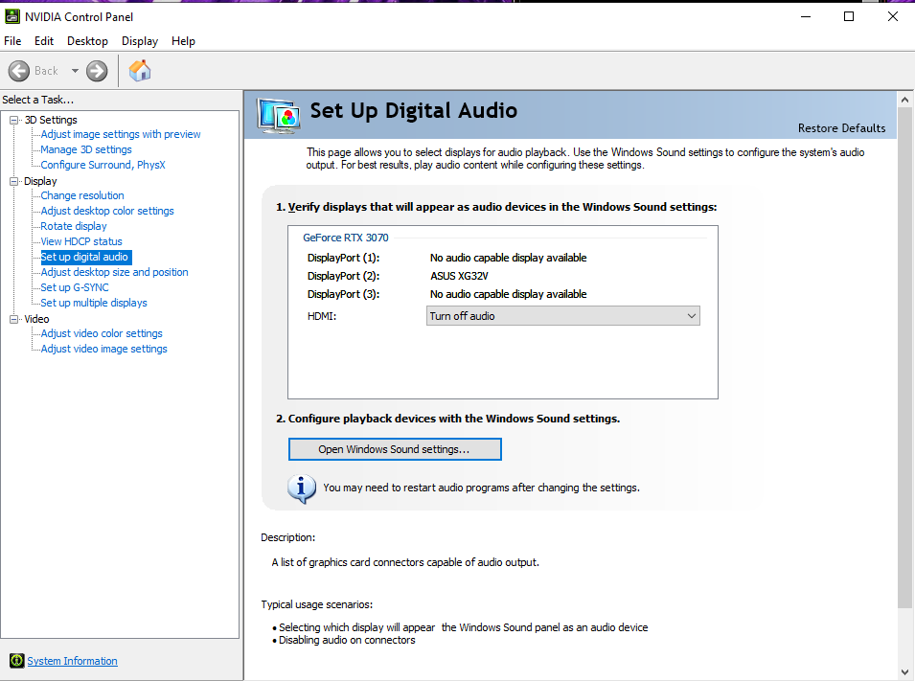Click the System Information icon
Image resolution: width=915 pixels, height=681 pixels.
17,661
